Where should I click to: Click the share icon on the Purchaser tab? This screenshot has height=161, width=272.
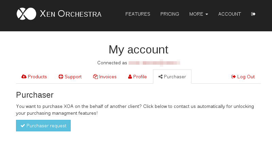[160, 77]
